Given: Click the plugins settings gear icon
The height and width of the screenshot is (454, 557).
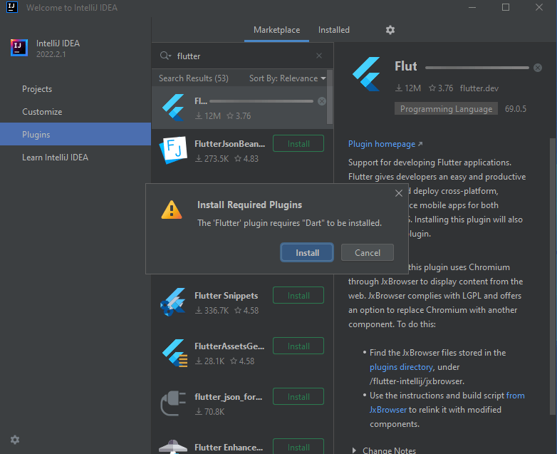Looking at the screenshot, I should (x=390, y=30).
